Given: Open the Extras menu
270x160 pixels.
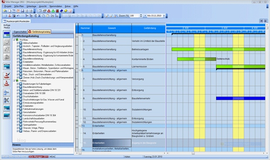Looking at the screenshot, I should point(67,6).
